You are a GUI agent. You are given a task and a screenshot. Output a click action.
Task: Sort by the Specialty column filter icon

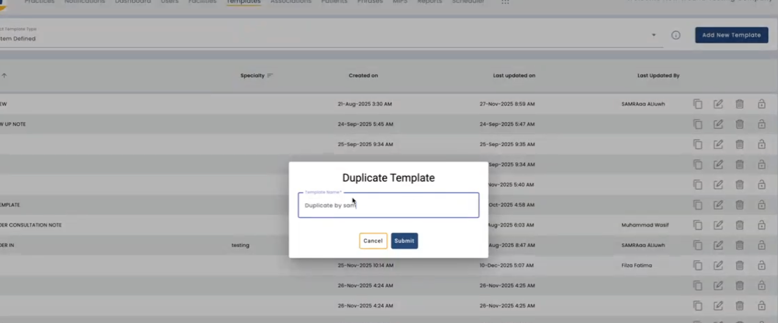click(270, 76)
